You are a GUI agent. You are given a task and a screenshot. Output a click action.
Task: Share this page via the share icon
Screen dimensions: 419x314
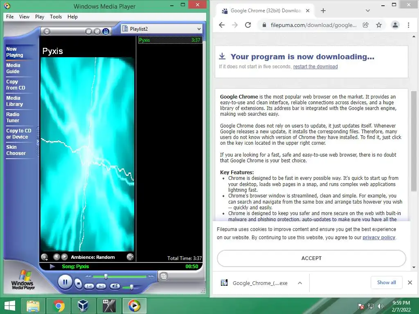tap(365, 25)
